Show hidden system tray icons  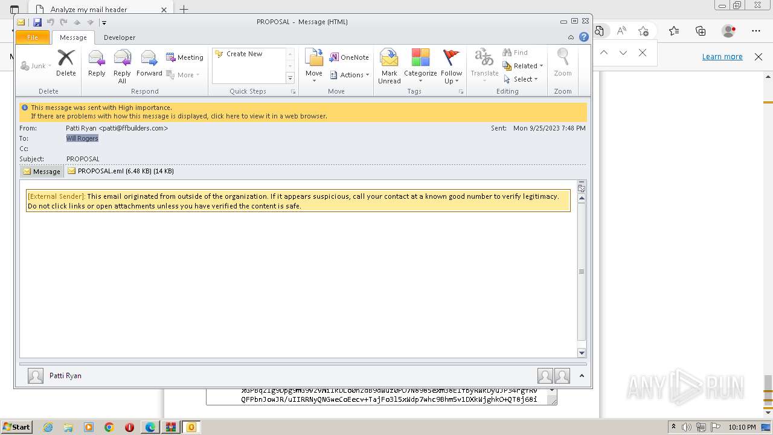coord(674,427)
